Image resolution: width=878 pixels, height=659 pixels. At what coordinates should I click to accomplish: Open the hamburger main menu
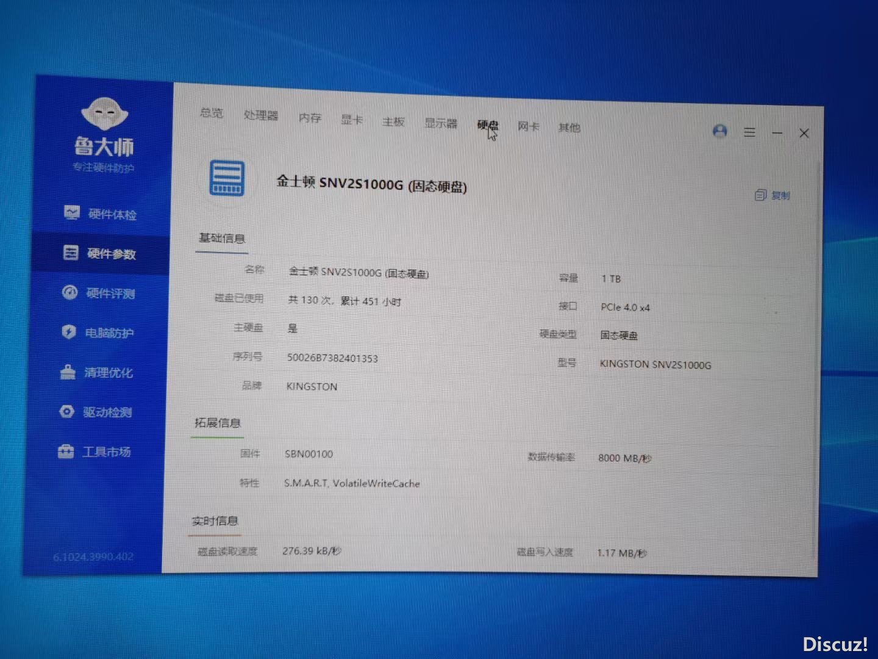click(x=750, y=132)
